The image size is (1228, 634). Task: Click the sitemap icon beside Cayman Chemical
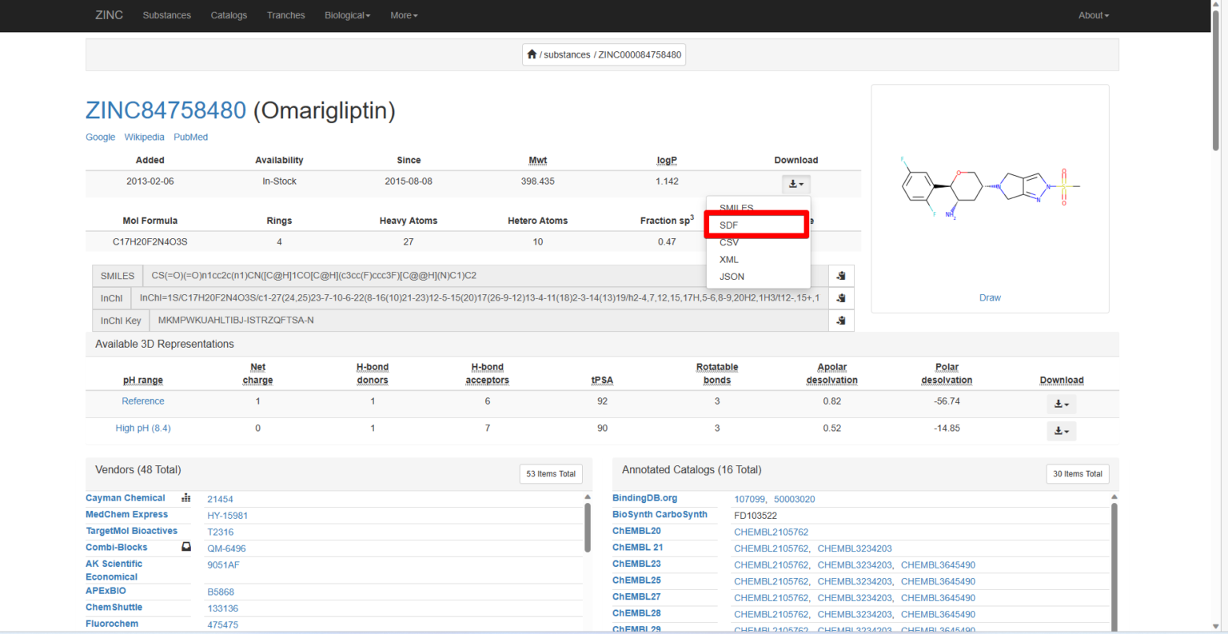(x=185, y=498)
